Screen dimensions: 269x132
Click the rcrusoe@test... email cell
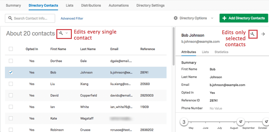(121, 130)
